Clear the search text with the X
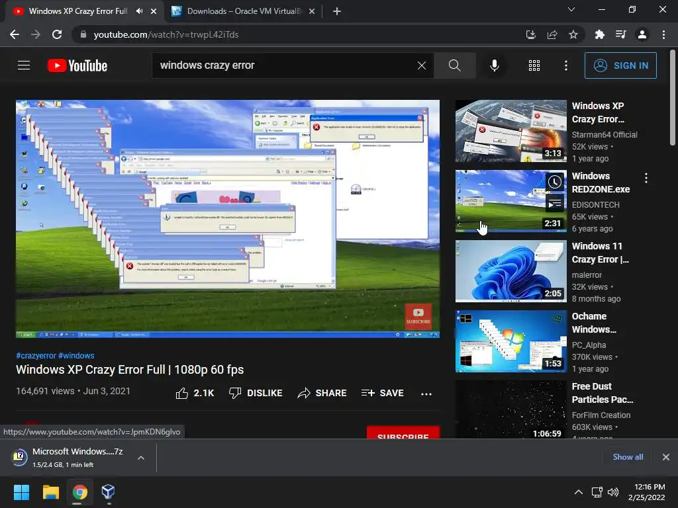 (x=422, y=65)
